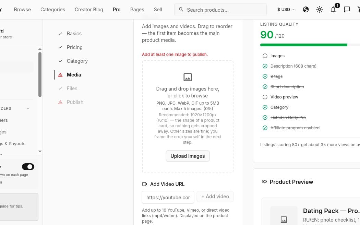Click the Add Video URL label

pyautogui.click(x=167, y=184)
